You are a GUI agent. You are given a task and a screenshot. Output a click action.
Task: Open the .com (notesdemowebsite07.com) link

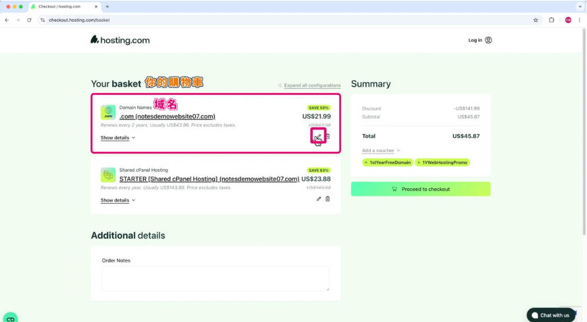coord(167,117)
